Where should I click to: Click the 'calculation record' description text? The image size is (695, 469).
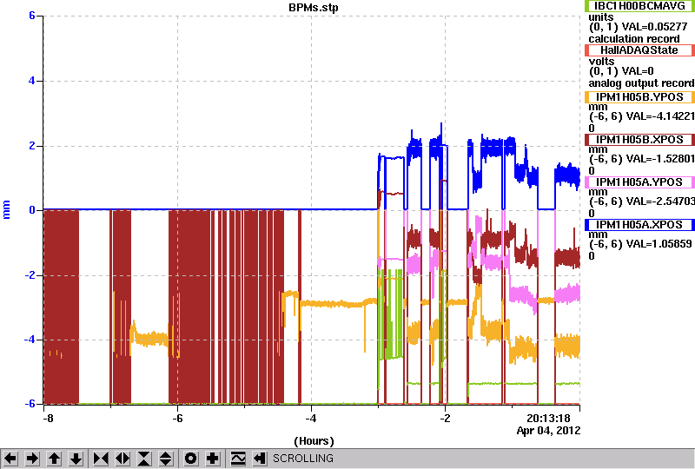pyautogui.click(x=634, y=38)
